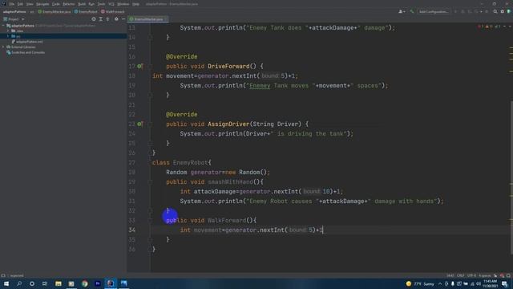Viewport: 513px width, 289px height.
Task: Click the taskbar clock
Action: click(490, 283)
